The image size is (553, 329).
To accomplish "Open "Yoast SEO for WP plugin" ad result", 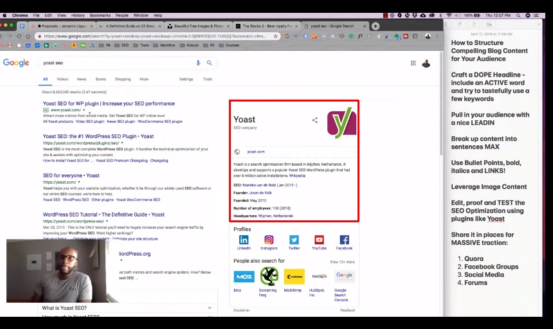I will (109, 103).
